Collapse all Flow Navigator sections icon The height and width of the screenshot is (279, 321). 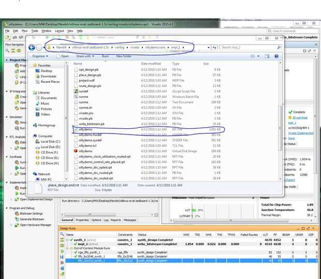coord(13,51)
